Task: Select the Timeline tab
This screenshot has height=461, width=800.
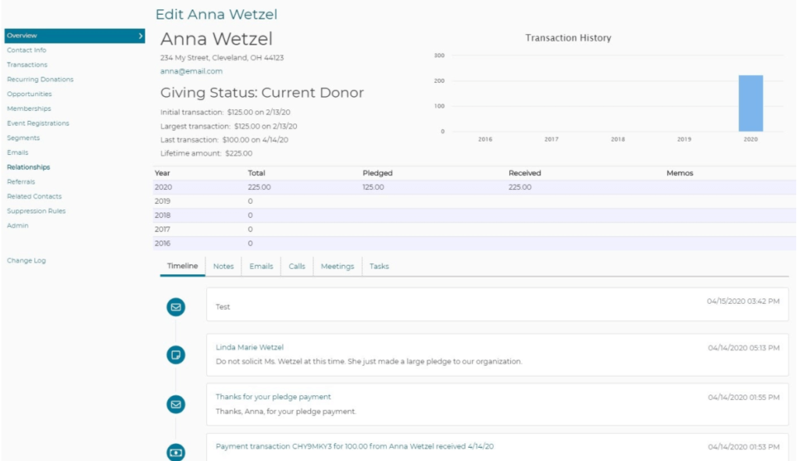Action: click(x=182, y=266)
